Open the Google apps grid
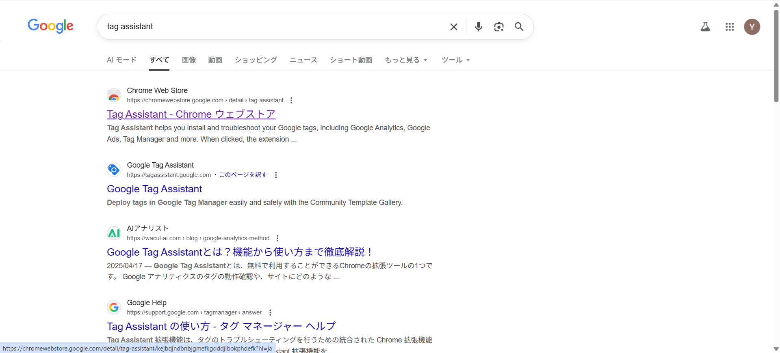This screenshot has height=353, width=780. (x=730, y=27)
